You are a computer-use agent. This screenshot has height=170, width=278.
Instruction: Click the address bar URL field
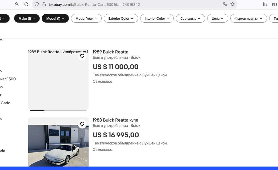135,5
